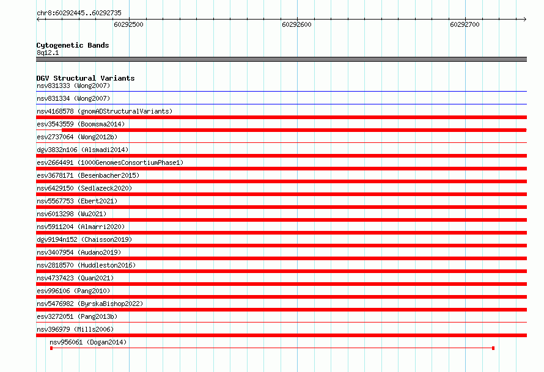This screenshot has width=544, height=372.
Task: Click the left endpoint marker of nsv956061
Action: pos(51,348)
